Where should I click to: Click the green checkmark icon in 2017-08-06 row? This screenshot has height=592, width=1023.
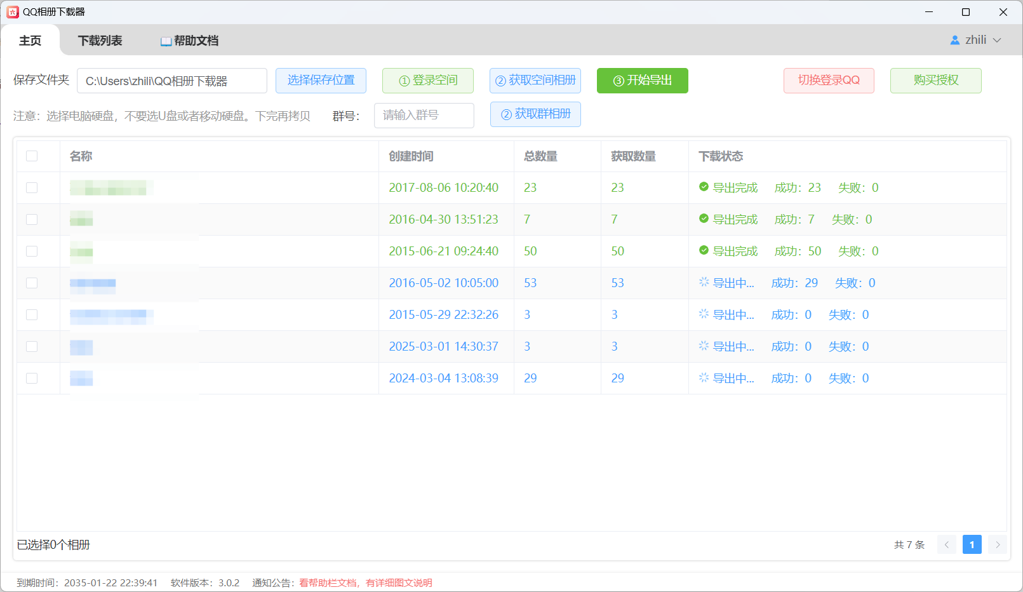pos(704,187)
